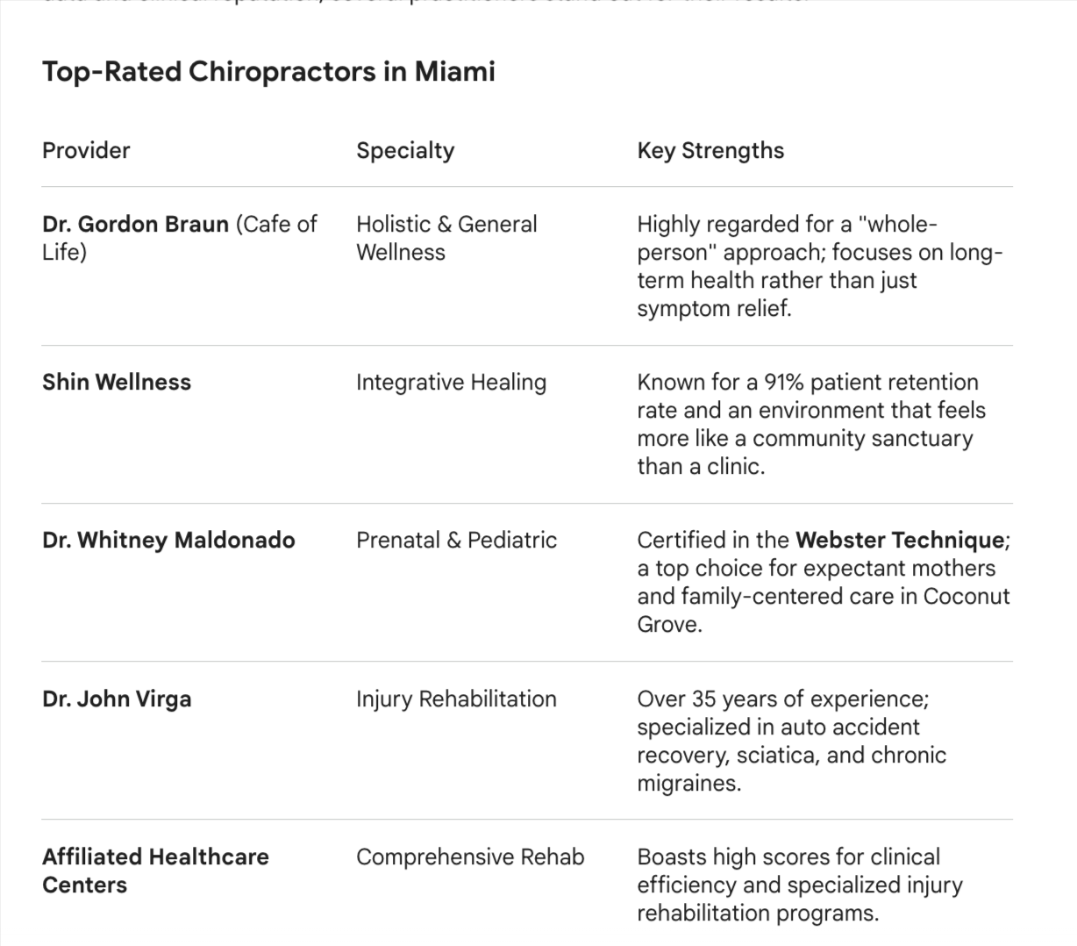Image resolution: width=1077 pixels, height=946 pixels.
Task: Select the 91% patient retention description
Action: [810, 424]
